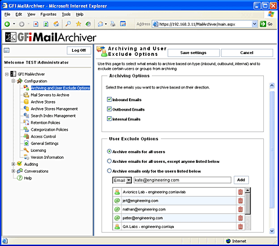Open the Search magnifier icon
Screen dimensions: 279x246
click(68, 24)
